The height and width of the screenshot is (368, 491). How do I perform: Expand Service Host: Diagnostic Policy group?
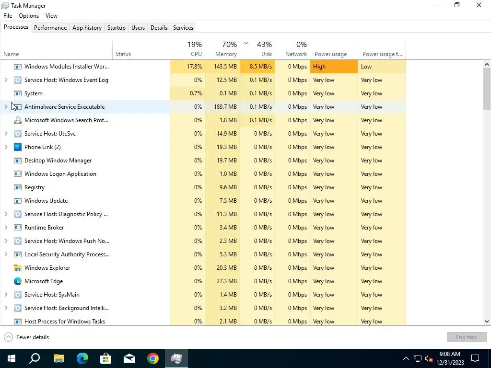pos(6,214)
